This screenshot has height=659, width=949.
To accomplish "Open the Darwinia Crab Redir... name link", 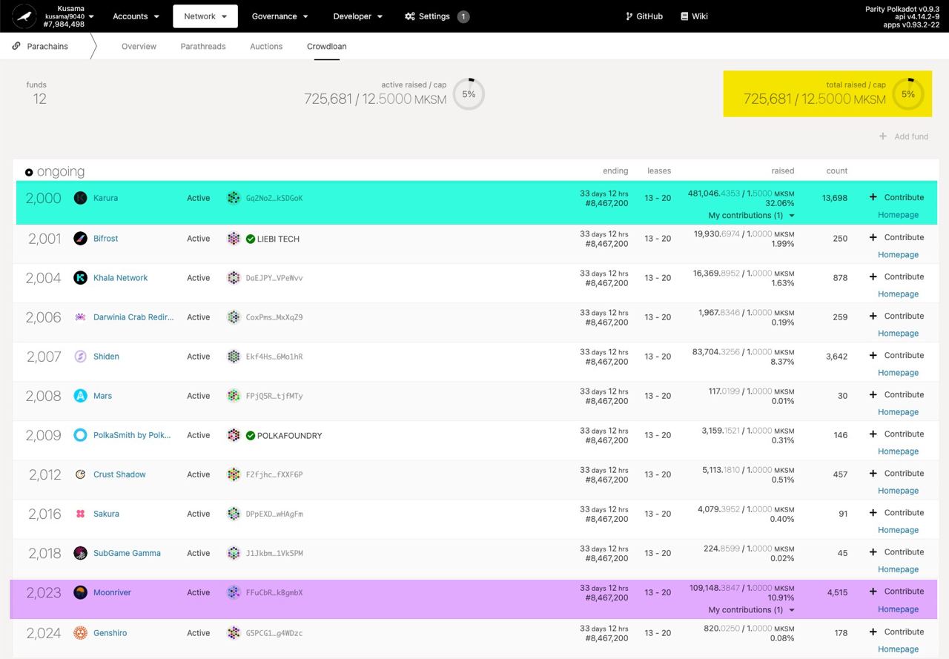I will [133, 317].
